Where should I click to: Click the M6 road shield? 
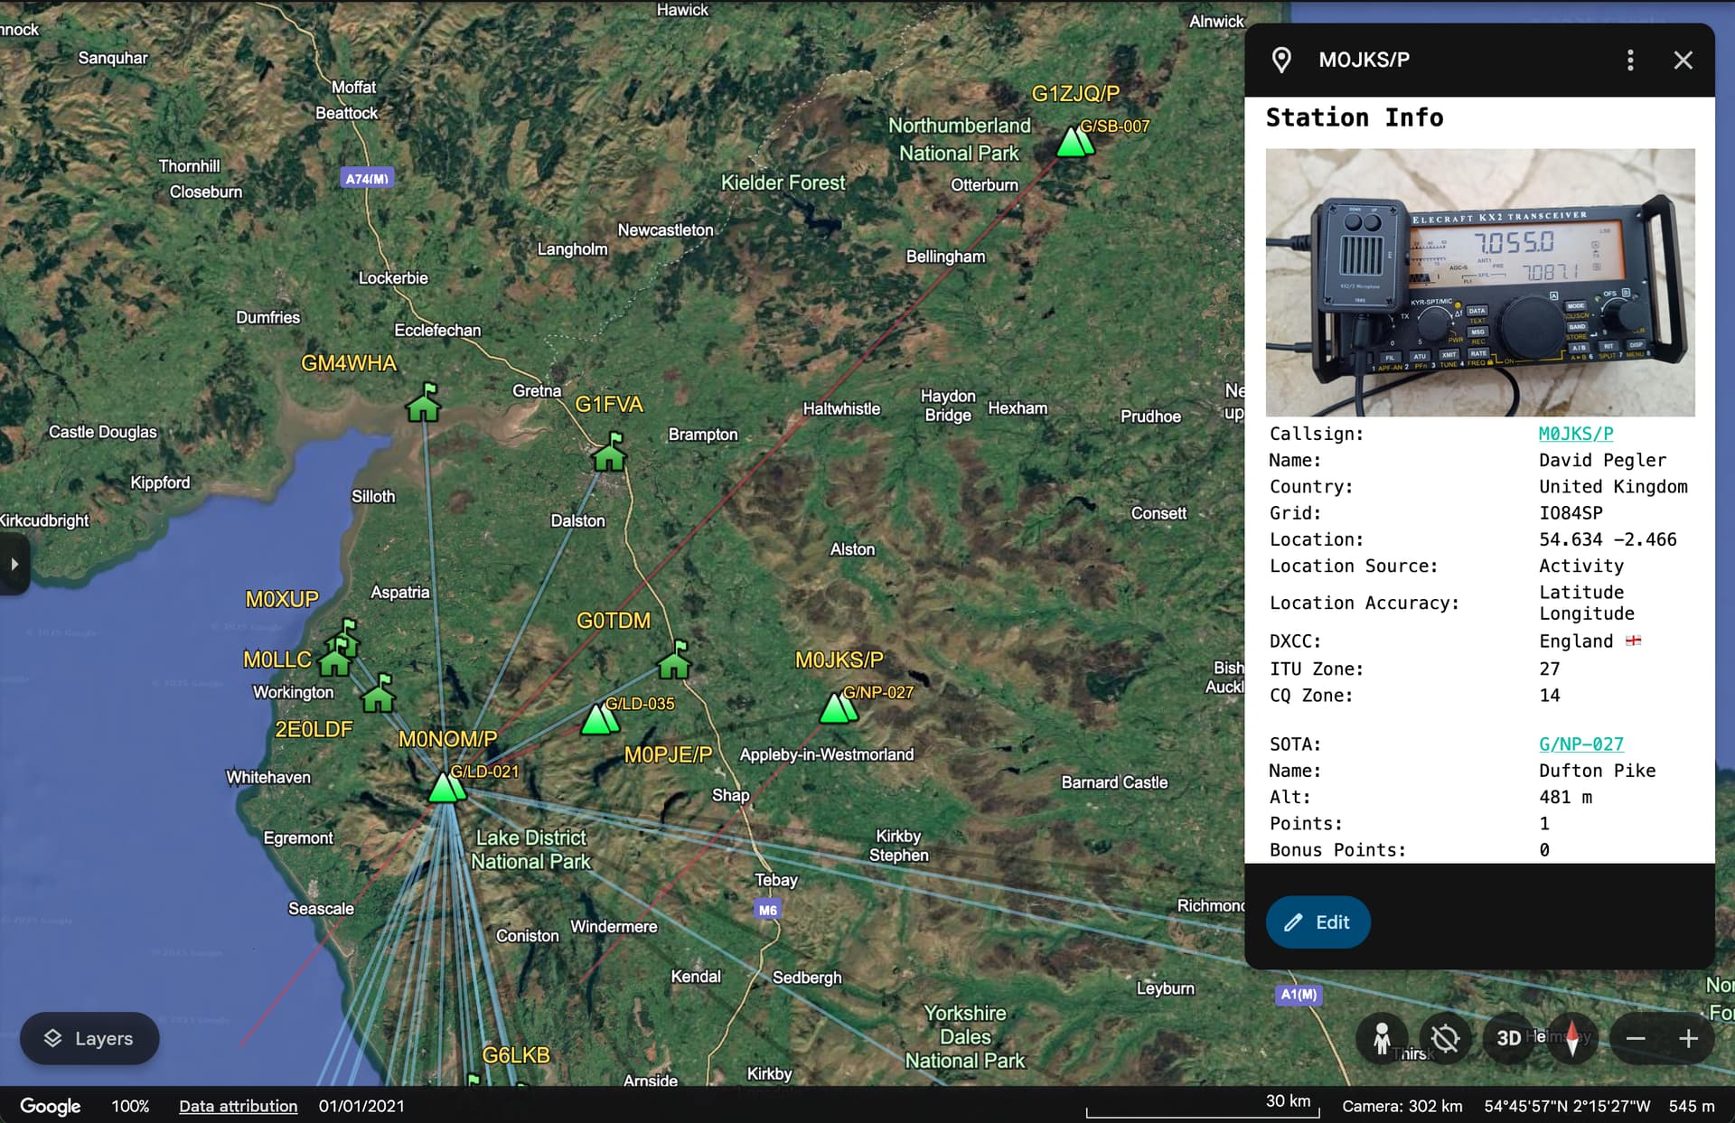point(767,909)
